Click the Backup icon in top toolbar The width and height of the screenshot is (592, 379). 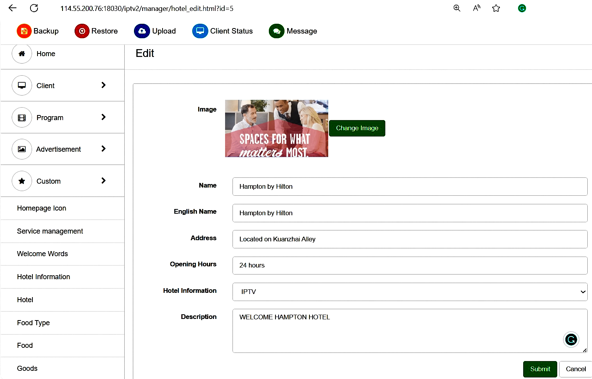pos(24,31)
